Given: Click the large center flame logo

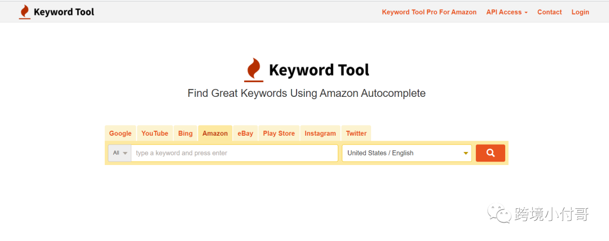Looking at the screenshot, I should click(254, 70).
